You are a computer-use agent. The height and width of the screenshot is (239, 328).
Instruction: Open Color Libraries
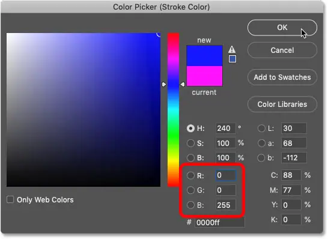tap(282, 104)
